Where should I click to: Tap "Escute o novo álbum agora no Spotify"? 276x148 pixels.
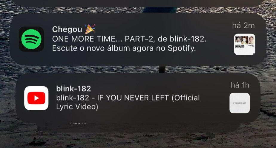click(x=124, y=48)
